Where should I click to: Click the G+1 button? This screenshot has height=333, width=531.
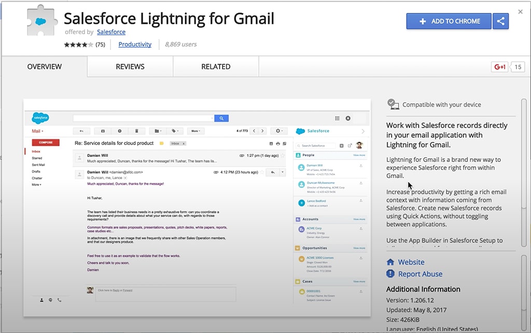point(499,67)
